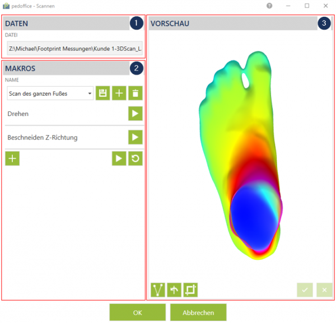The image size is (336, 323).
Task: Click the file path field
Action: [75, 48]
